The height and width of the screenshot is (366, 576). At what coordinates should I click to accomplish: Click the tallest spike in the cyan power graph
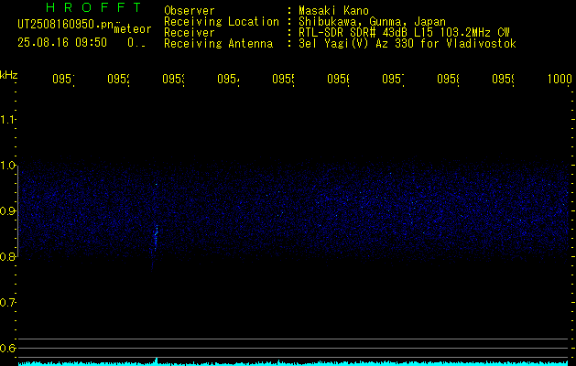click(157, 361)
